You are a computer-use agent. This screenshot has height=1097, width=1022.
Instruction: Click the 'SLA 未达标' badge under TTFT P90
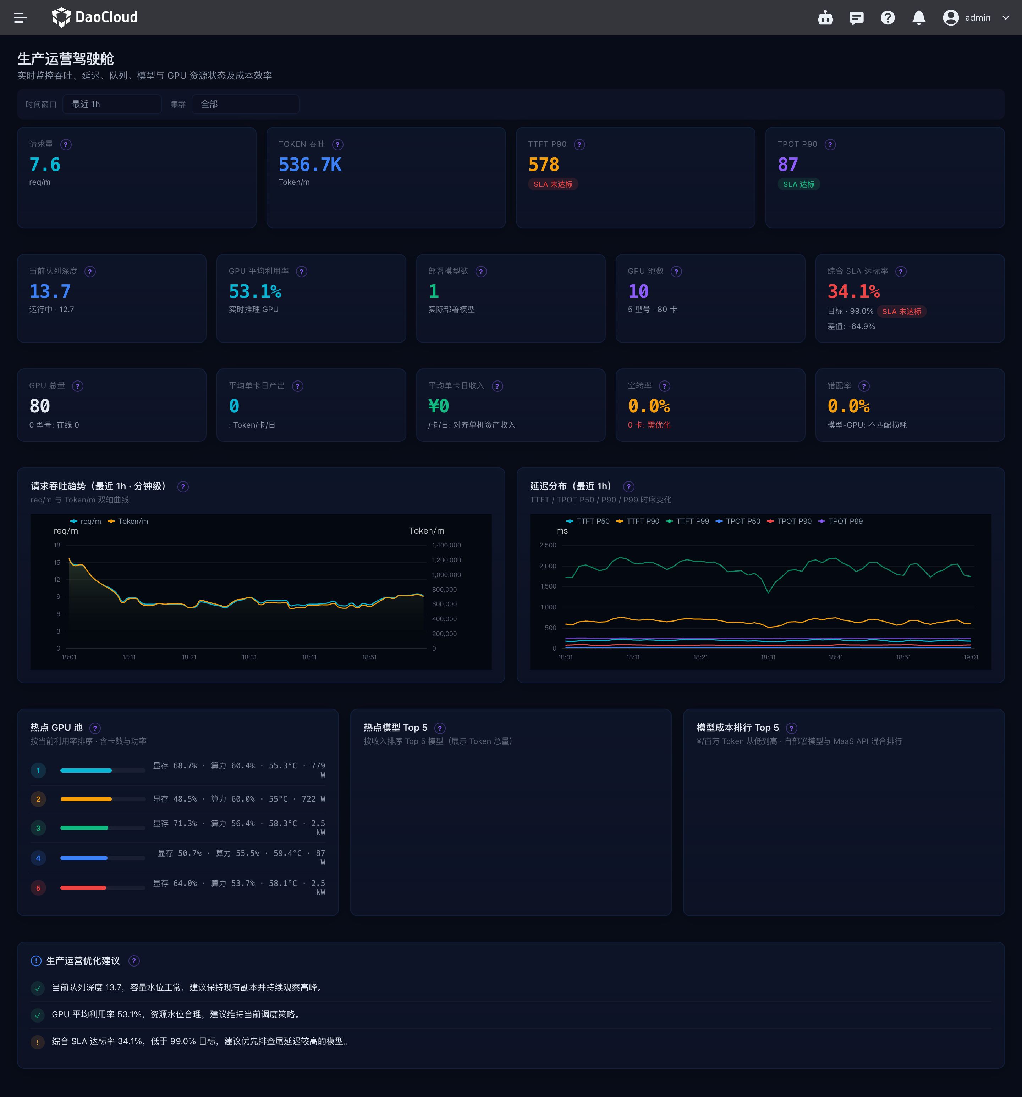pyautogui.click(x=553, y=184)
